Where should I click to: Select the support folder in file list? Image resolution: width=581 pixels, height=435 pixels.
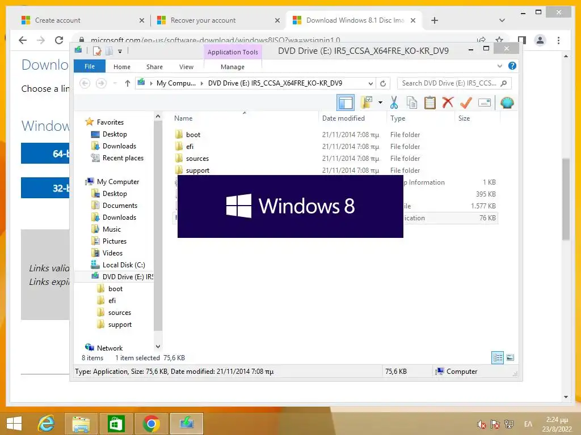click(197, 170)
